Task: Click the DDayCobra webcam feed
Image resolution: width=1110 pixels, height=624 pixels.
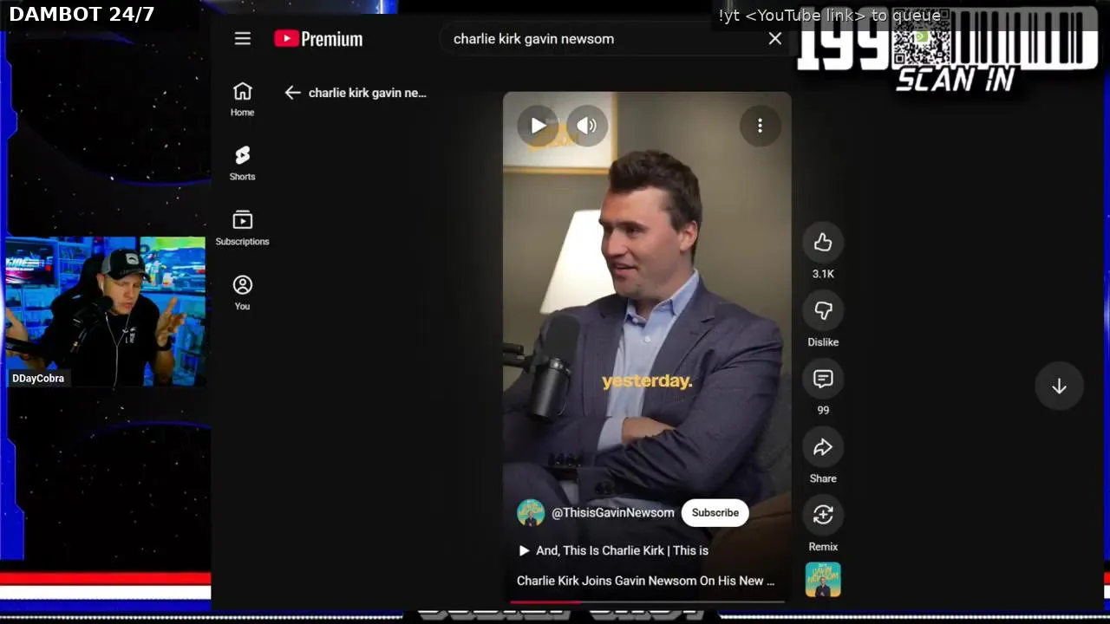Action: coord(105,311)
